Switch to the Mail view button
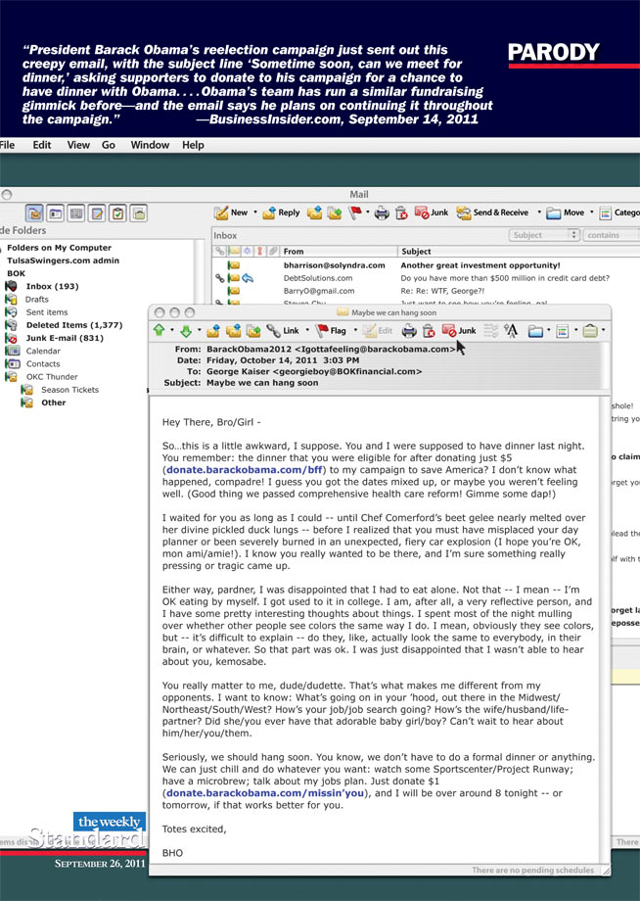640x901 pixels. click(x=34, y=213)
